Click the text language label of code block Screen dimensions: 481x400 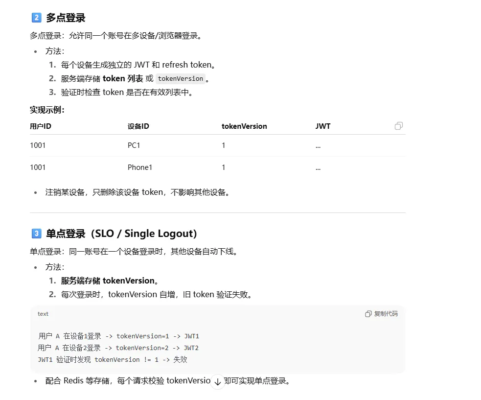(x=43, y=314)
